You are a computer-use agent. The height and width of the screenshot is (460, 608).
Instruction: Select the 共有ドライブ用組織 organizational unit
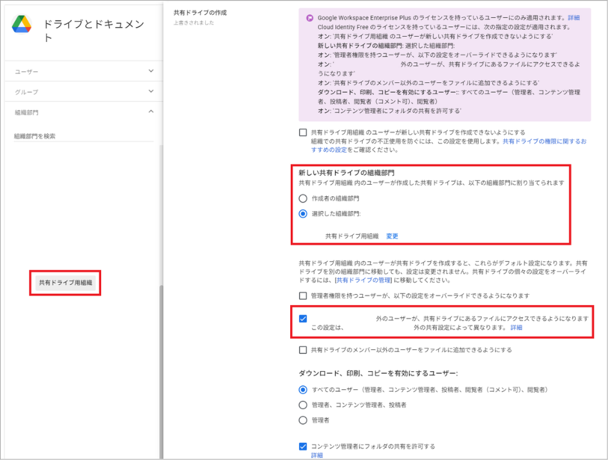pos(65,282)
